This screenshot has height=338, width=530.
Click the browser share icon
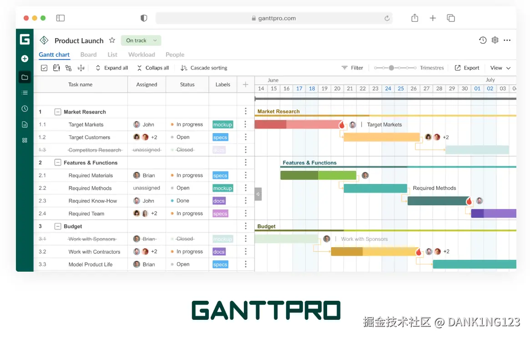(x=415, y=18)
